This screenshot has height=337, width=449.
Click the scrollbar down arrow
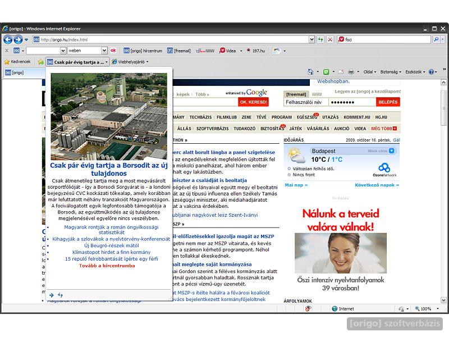click(x=443, y=300)
